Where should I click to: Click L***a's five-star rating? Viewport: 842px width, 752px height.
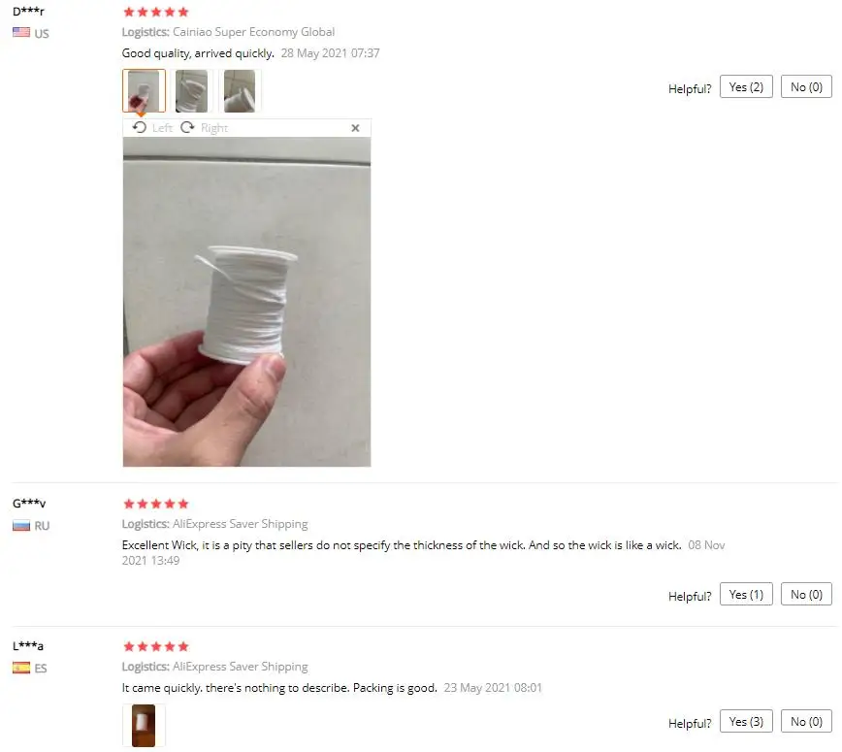156,646
